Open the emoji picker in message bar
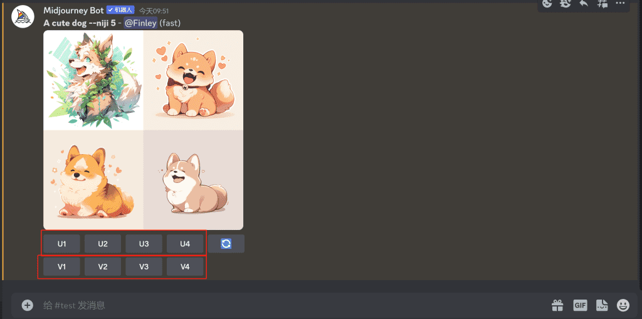Screen dimensions: 642x319 click(x=623, y=305)
